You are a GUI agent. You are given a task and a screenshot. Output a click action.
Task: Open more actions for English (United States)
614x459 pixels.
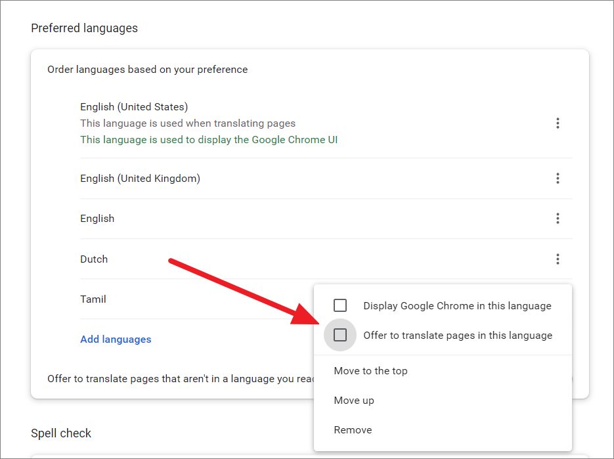tap(558, 123)
